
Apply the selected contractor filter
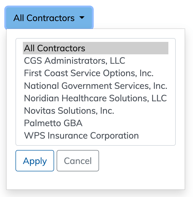pos(35,161)
